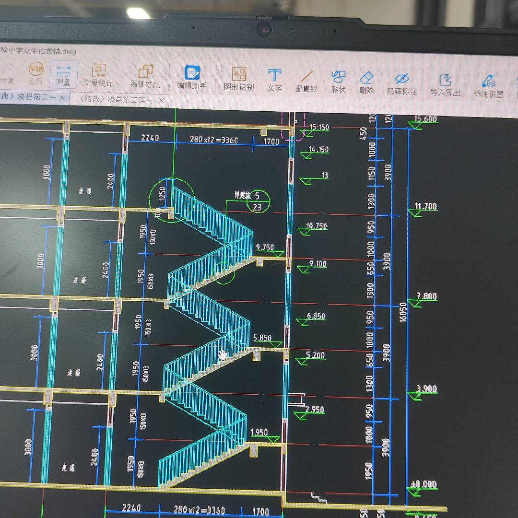Click the 7.800 floor elevation label
Screen dimensions: 518x518
(427, 296)
